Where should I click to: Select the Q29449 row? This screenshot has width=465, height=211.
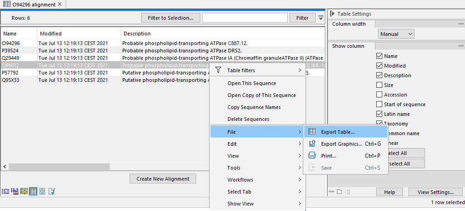tap(163, 58)
